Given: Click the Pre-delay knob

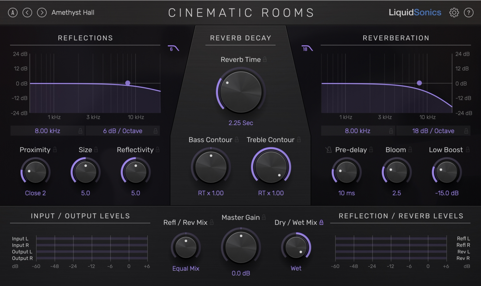Looking at the screenshot, I should 347,172.
